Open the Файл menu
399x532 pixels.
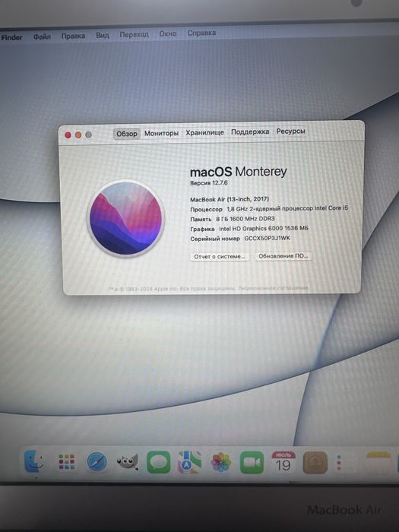pos(42,36)
